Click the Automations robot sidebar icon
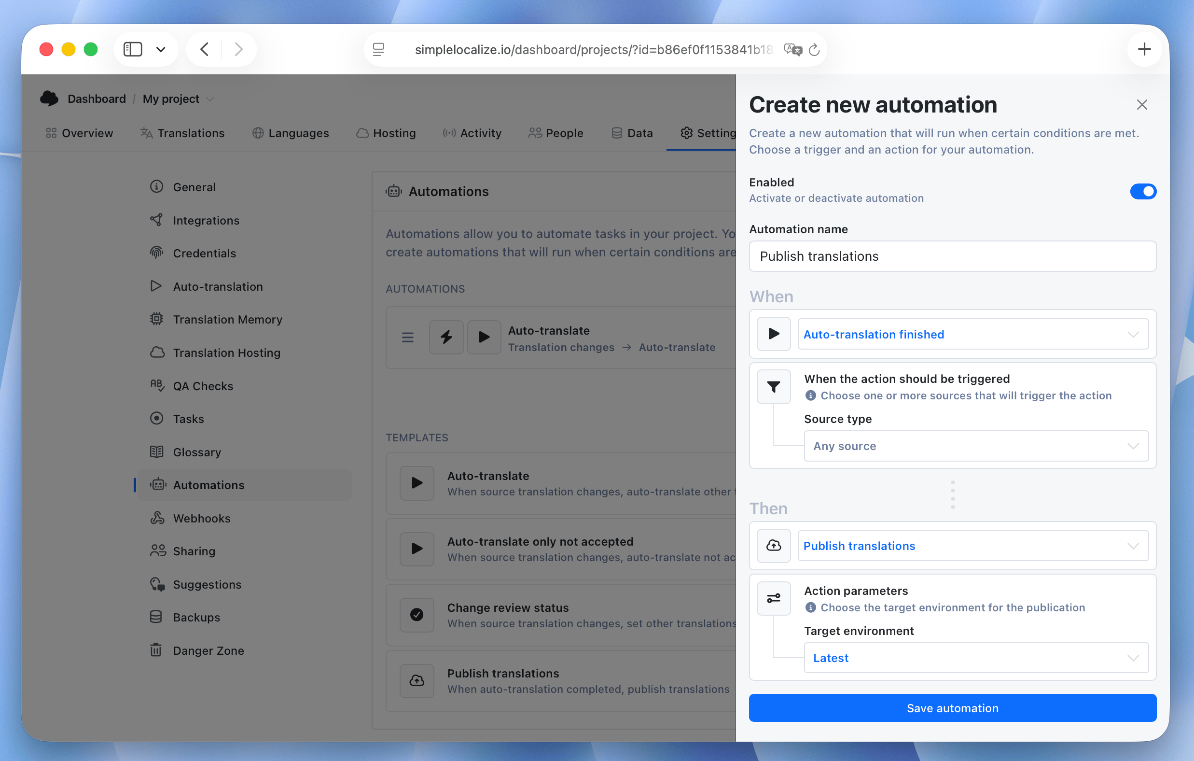Image resolution: width=1194 pixels, height=761 pixels. click(158, 485)
